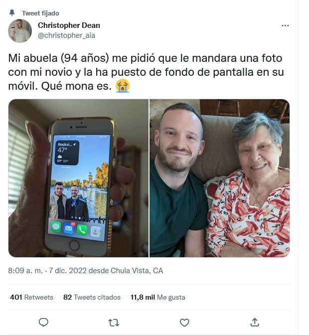This screenshot has width=309, height=335.
Task: Click the 8:09 a. m. timestamp
Action: (x=25, y=271)
